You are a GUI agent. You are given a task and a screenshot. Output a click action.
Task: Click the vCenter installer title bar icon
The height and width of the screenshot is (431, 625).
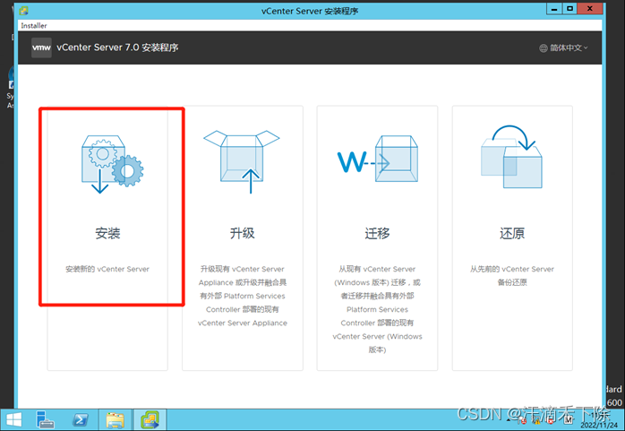pyautogui.click(x=23, y=11)
